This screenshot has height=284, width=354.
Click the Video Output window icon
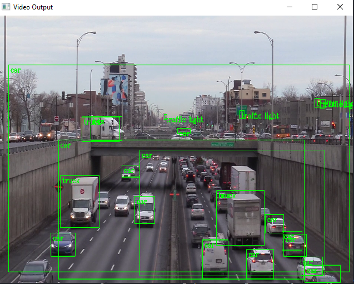(x=6, y=7)
